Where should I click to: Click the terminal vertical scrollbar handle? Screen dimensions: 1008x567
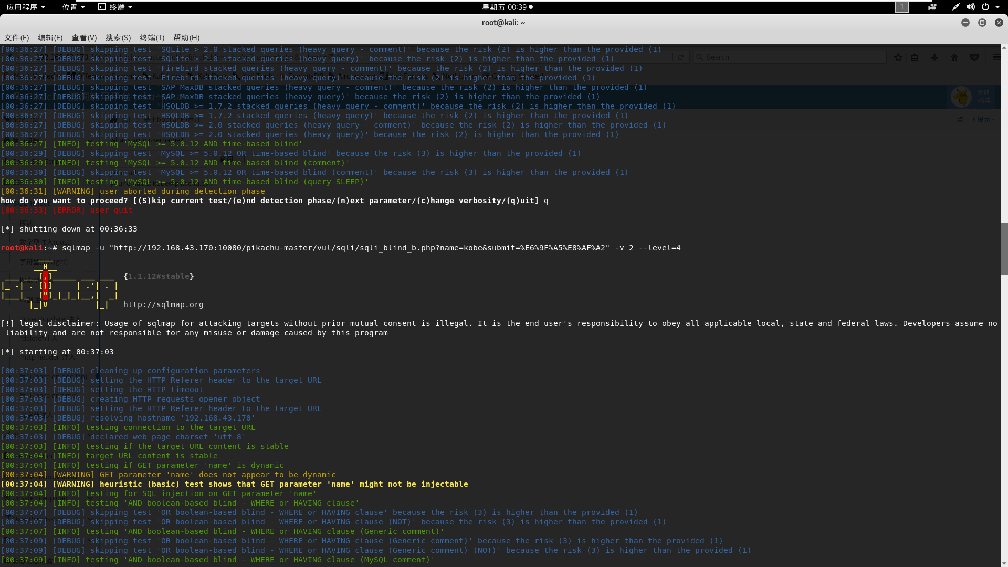1004,249
